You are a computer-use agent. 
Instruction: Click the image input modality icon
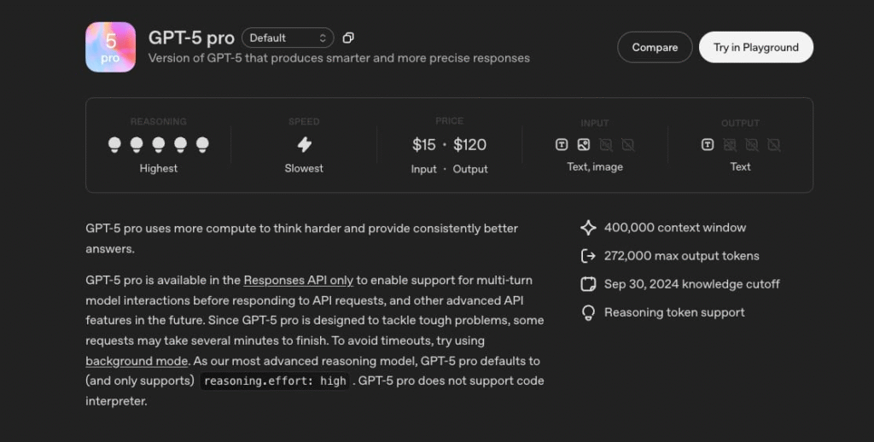pyautogui.click(x=584, y=145)
